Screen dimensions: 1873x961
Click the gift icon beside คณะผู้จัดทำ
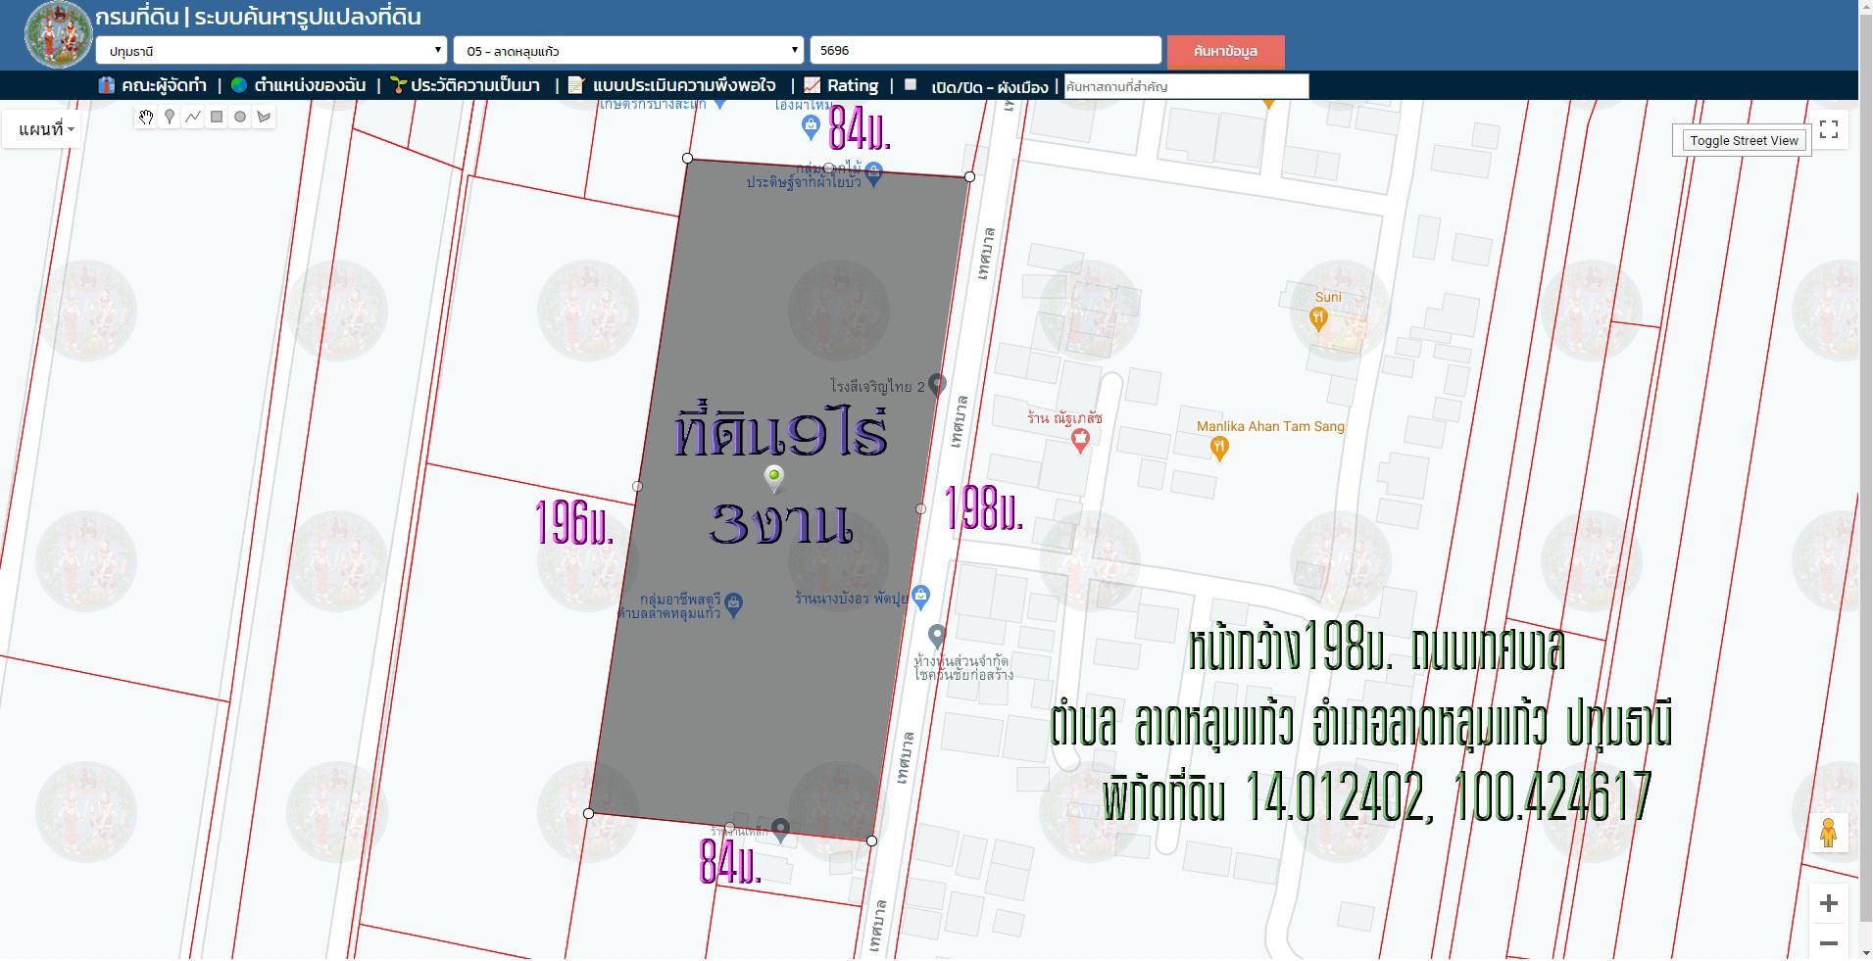tap(107, 85)
